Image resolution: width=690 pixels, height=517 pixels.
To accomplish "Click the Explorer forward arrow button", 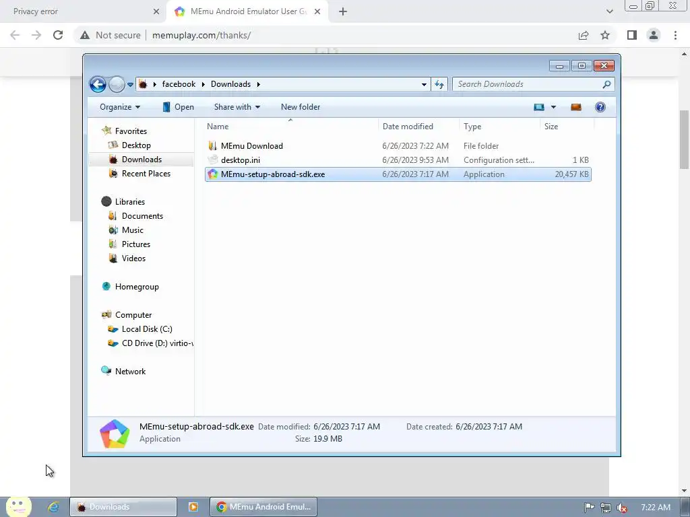I will click(x=117, y=84).
